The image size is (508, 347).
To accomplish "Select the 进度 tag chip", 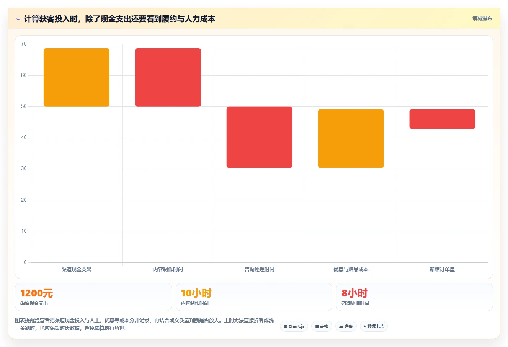I will tap(346, 326).
